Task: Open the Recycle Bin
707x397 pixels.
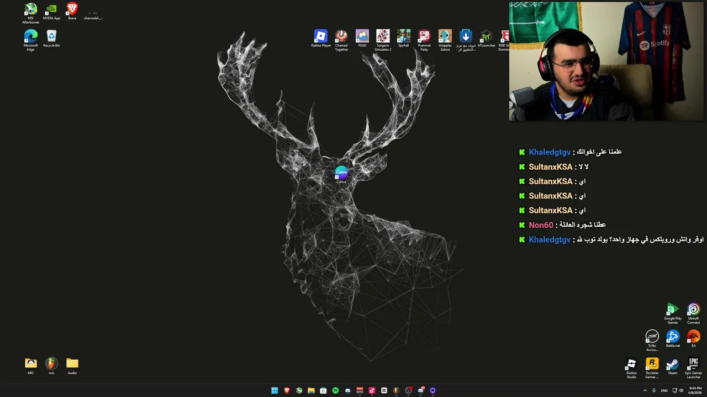Action: [51, 39]
